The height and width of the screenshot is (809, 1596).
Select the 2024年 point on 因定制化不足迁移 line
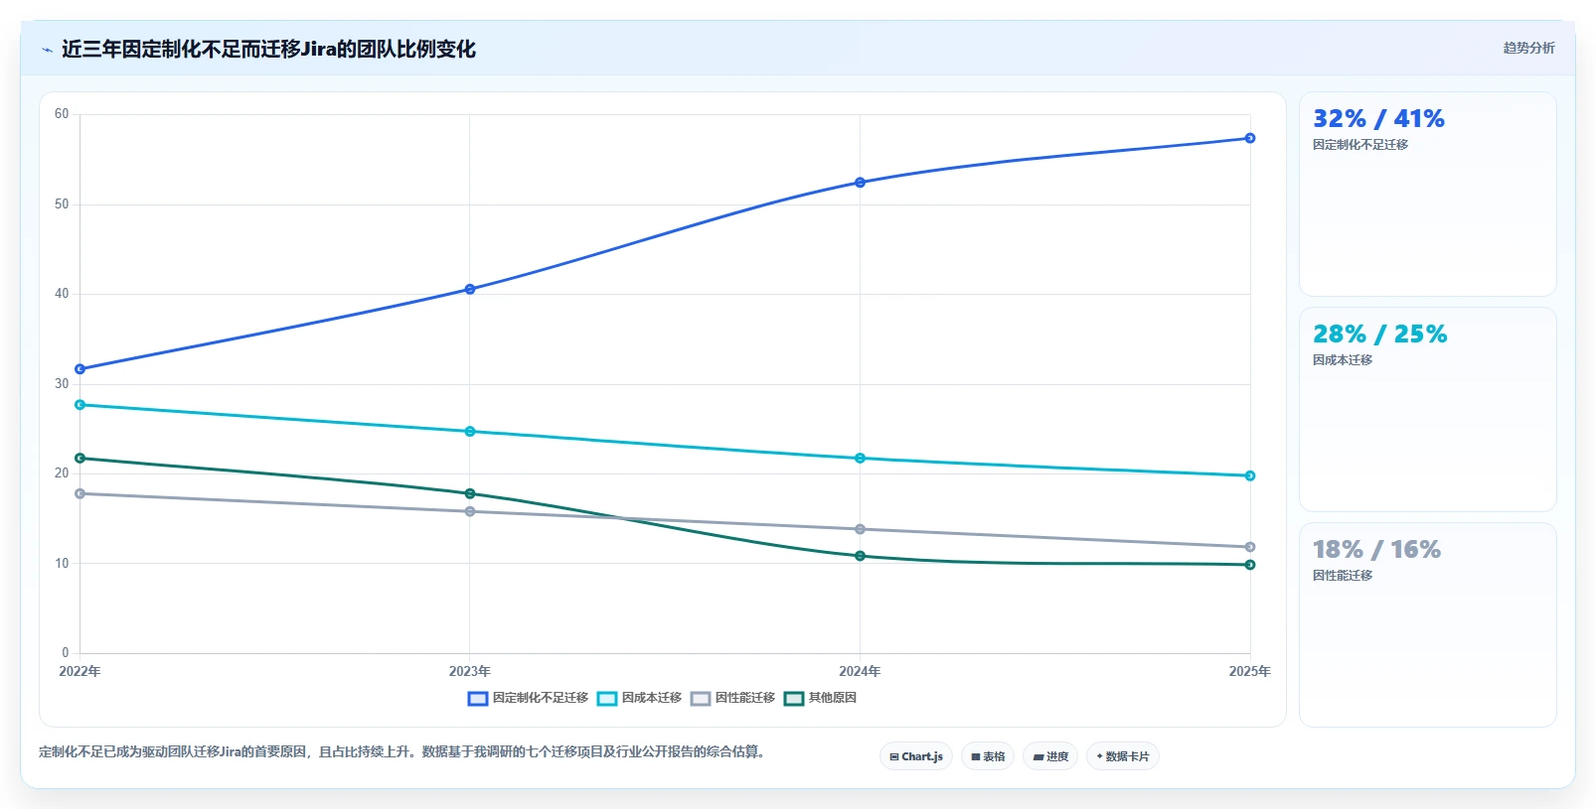[860, 183]
